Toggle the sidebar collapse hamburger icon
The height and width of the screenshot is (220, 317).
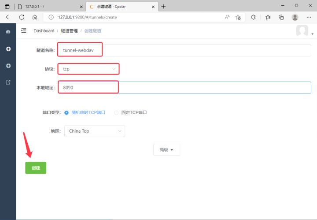[24, 30]
